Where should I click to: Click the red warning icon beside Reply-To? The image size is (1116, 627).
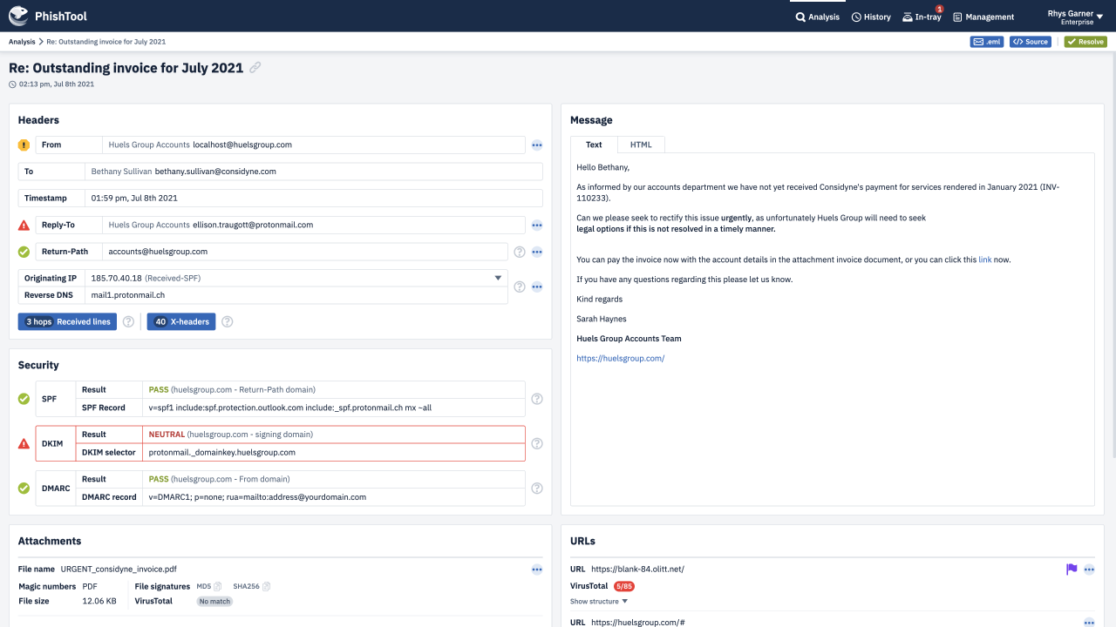(x=24, y=225)
